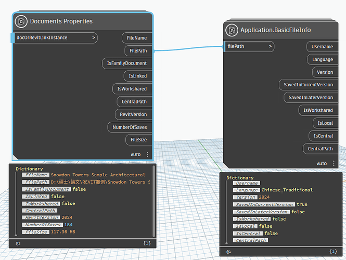Click the Application.BasicFileInfo node icon

232,30
